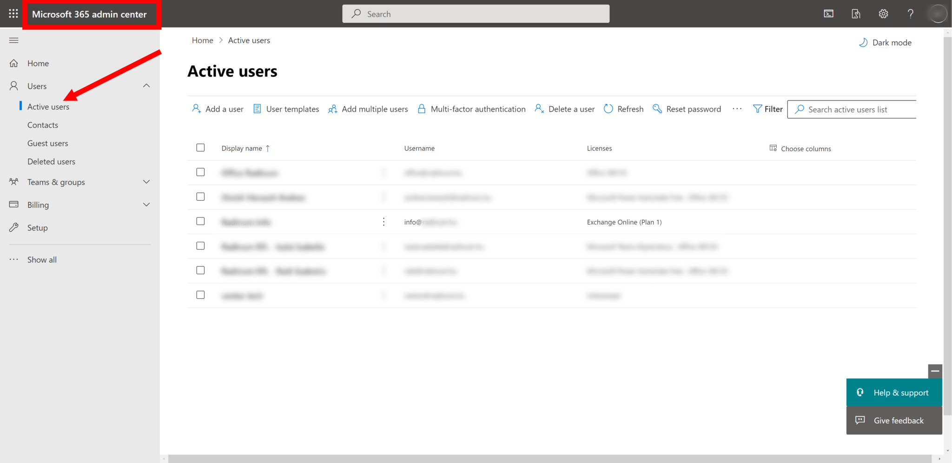Click Give feedback
The height and width of the screenshot is (463, 952).
tap(893, 420)
